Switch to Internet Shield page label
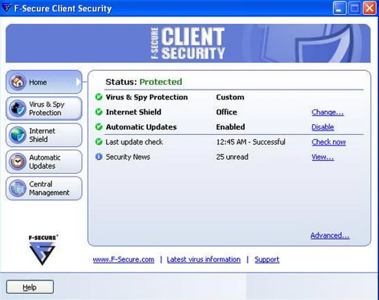The image size is (379, 300). 42,135
